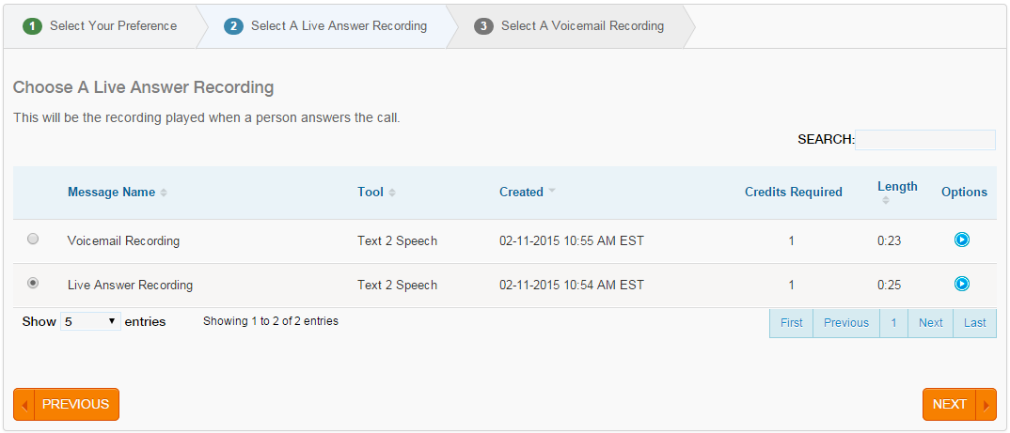1010x433 pixels.
Task: Toggle the Created column sort arrow
Action: (x=552, y=192)
